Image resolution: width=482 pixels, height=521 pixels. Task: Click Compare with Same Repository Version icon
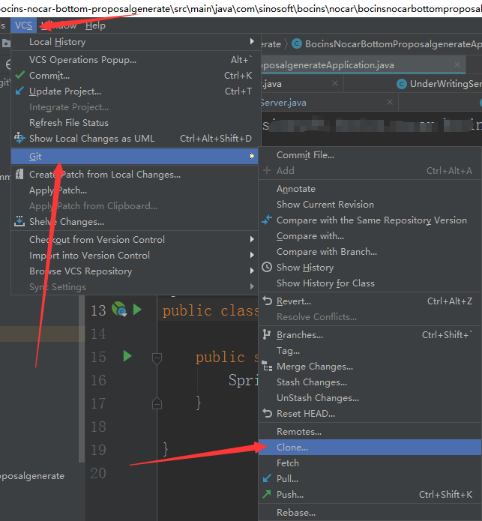(267, 220)
